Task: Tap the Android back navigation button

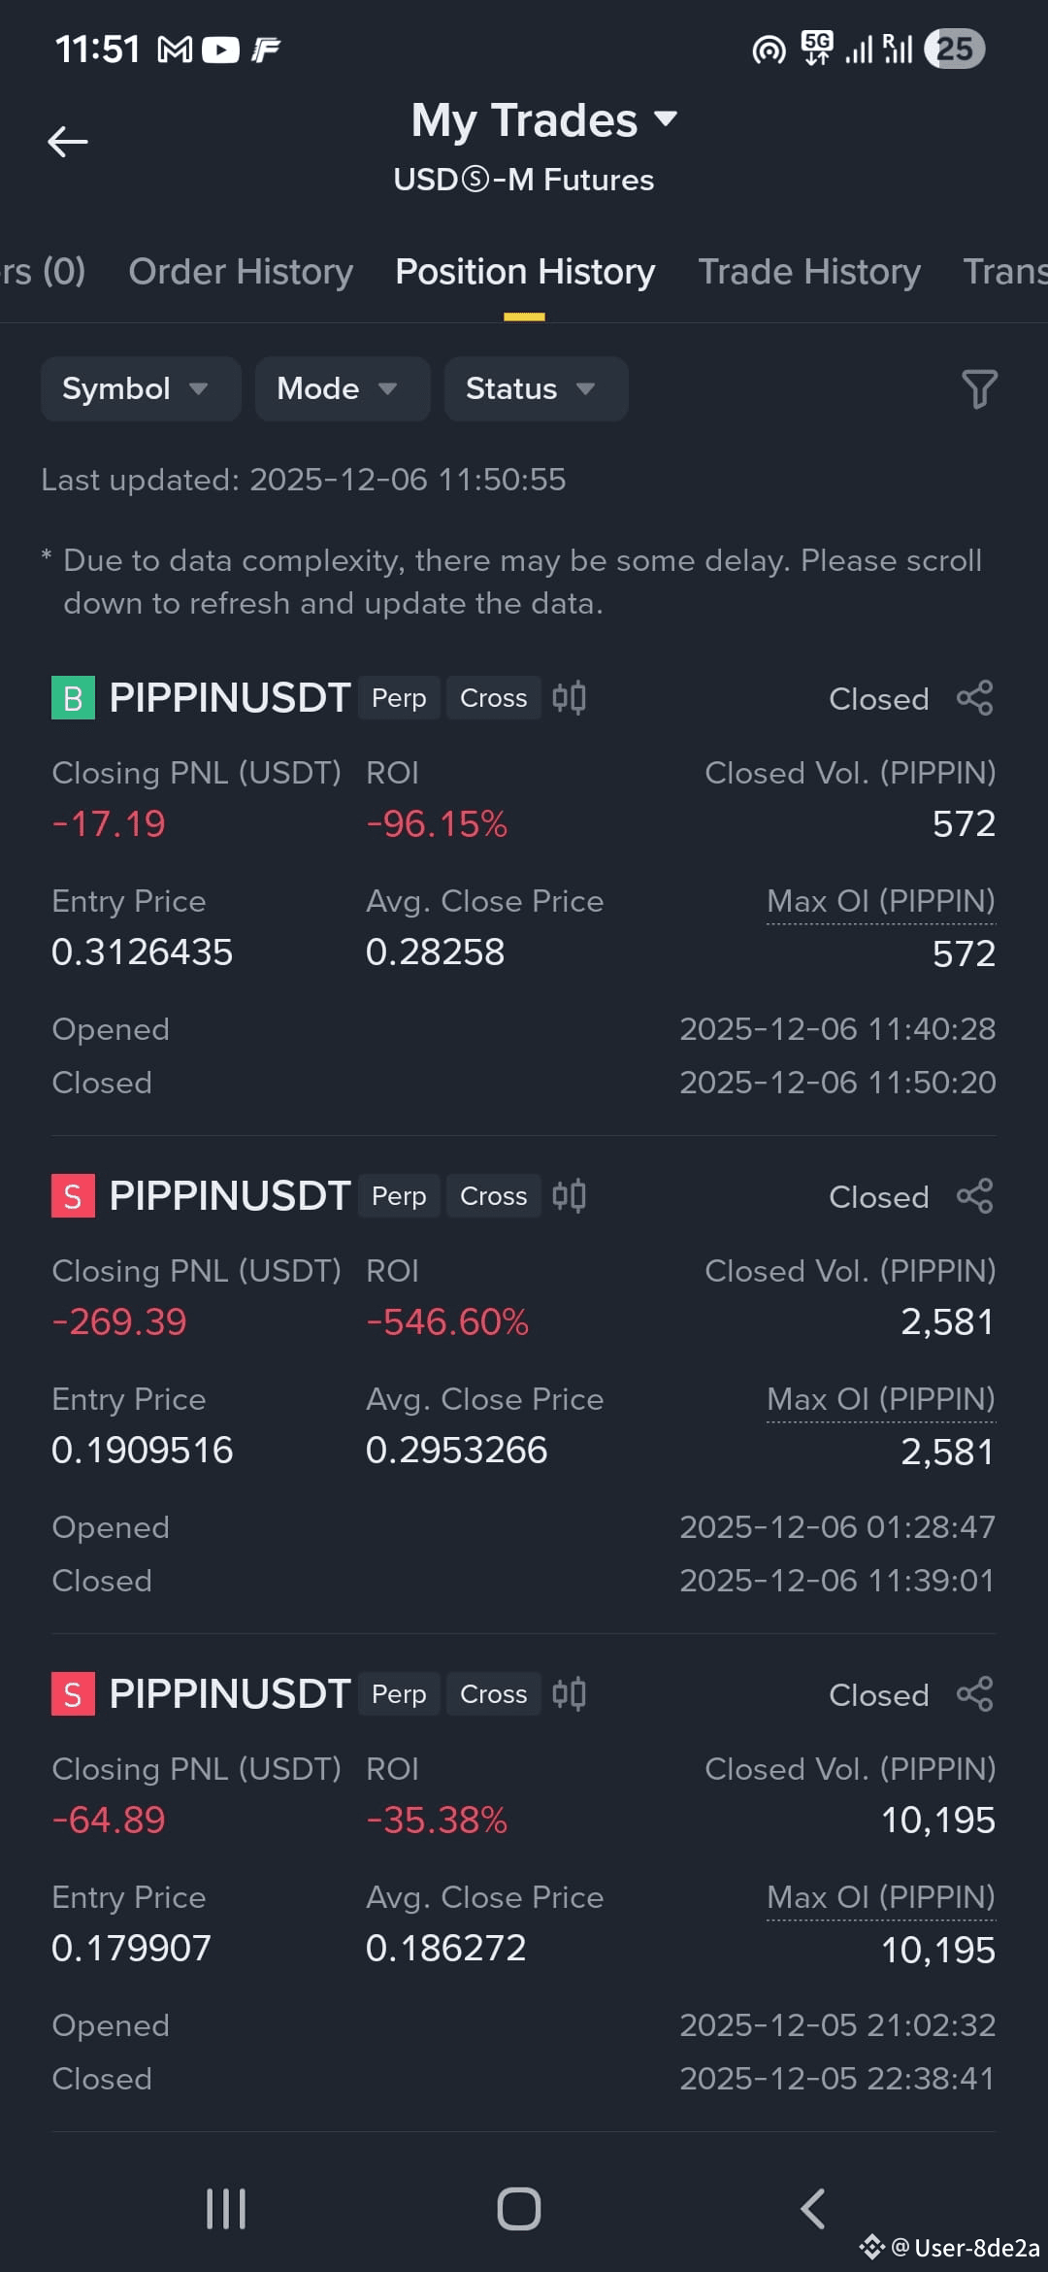Action: coord(813,2209)
